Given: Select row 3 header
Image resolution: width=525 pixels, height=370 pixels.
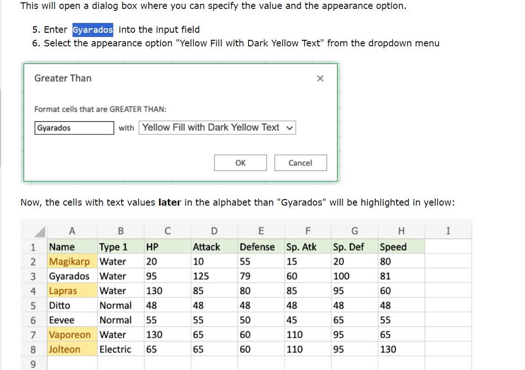Looking at the screenshot, I should click(33, 276).
